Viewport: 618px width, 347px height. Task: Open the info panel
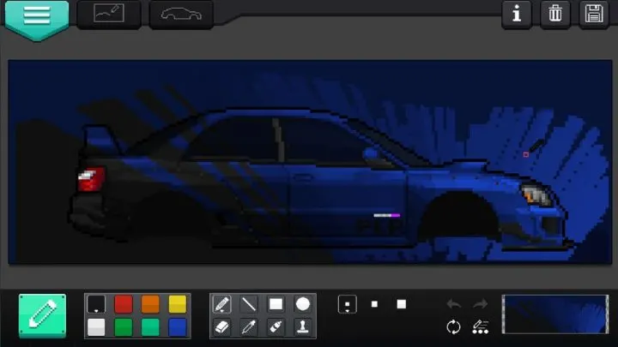pyautogui.click(x=517, y=14)
